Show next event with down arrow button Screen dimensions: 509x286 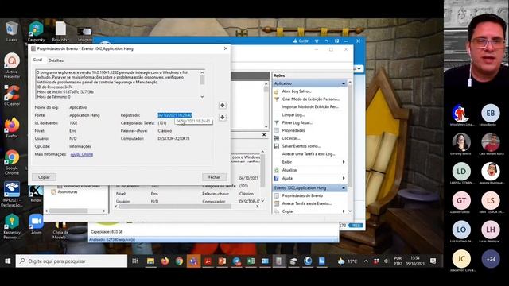[223, 117]
